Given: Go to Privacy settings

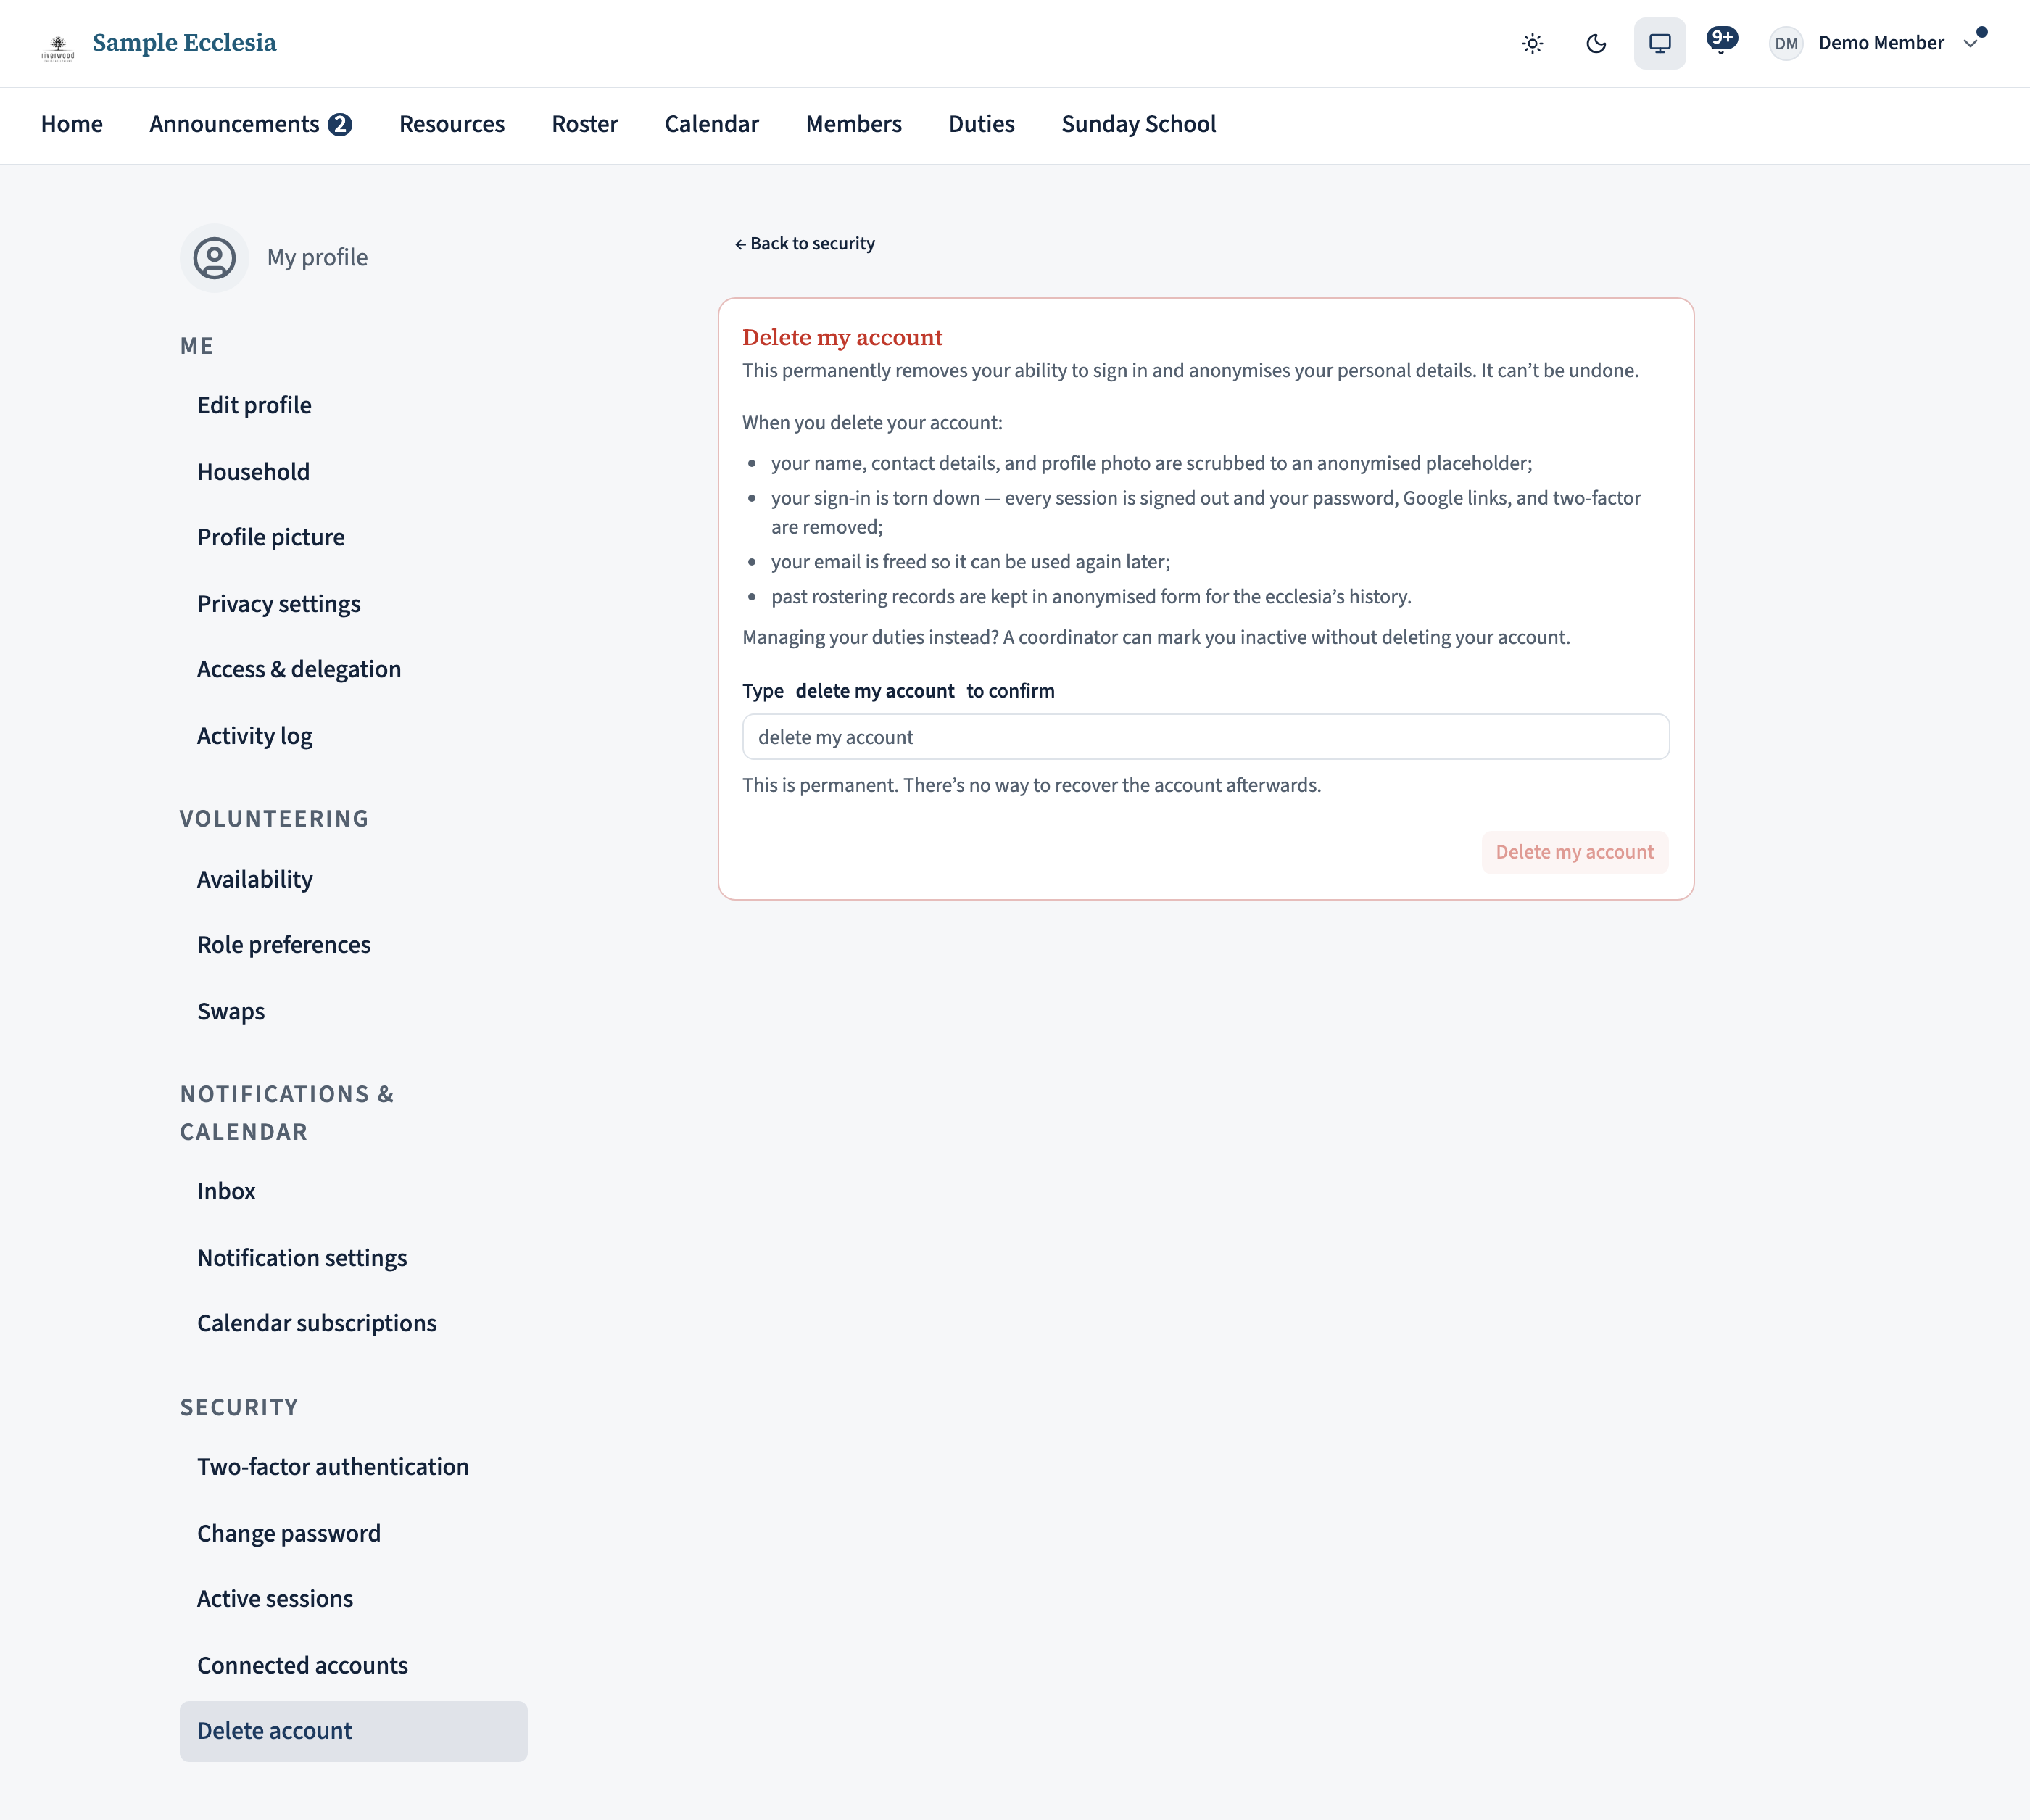Looking at the screenshot, I should (x=354, y=604).
